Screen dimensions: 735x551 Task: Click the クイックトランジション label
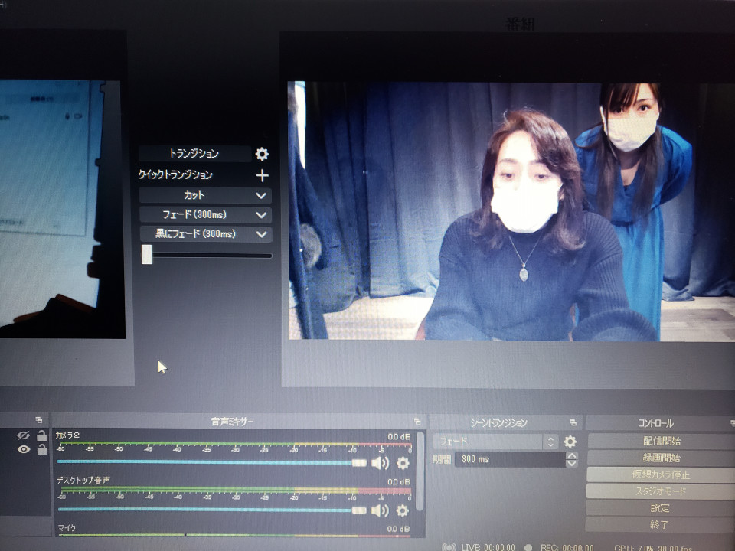pyautogui.click(x=175, y=174)
